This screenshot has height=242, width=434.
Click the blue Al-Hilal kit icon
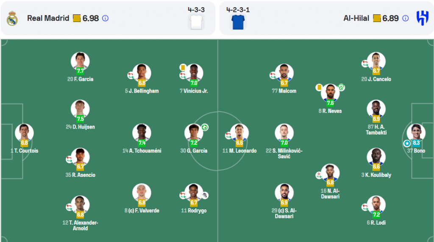coord(238,22)
